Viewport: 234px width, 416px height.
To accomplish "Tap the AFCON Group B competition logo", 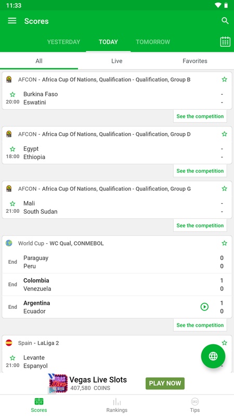I will point(9,80).
